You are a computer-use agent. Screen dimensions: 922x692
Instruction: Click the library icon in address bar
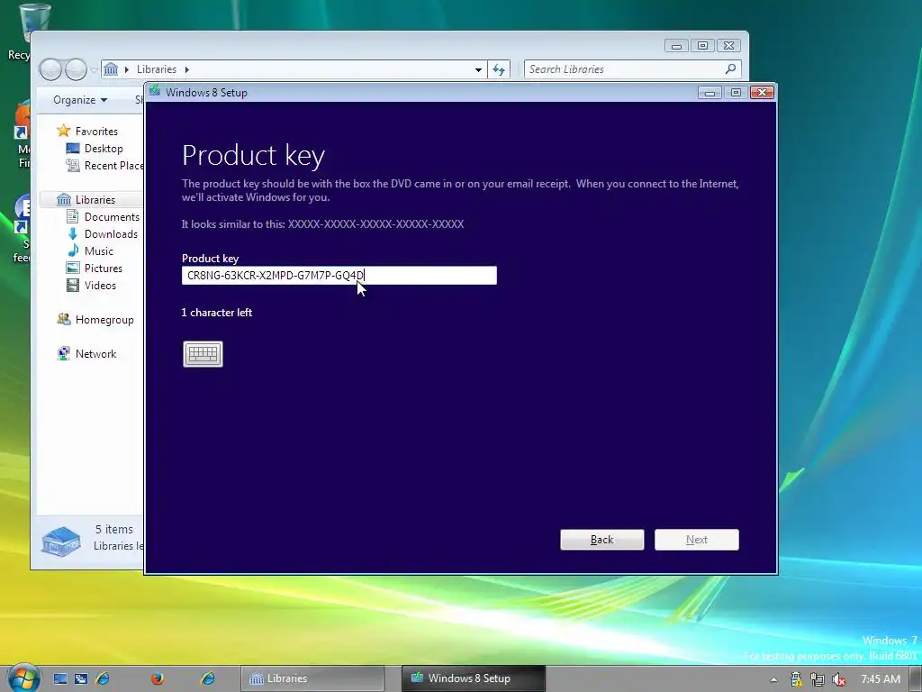111,69
